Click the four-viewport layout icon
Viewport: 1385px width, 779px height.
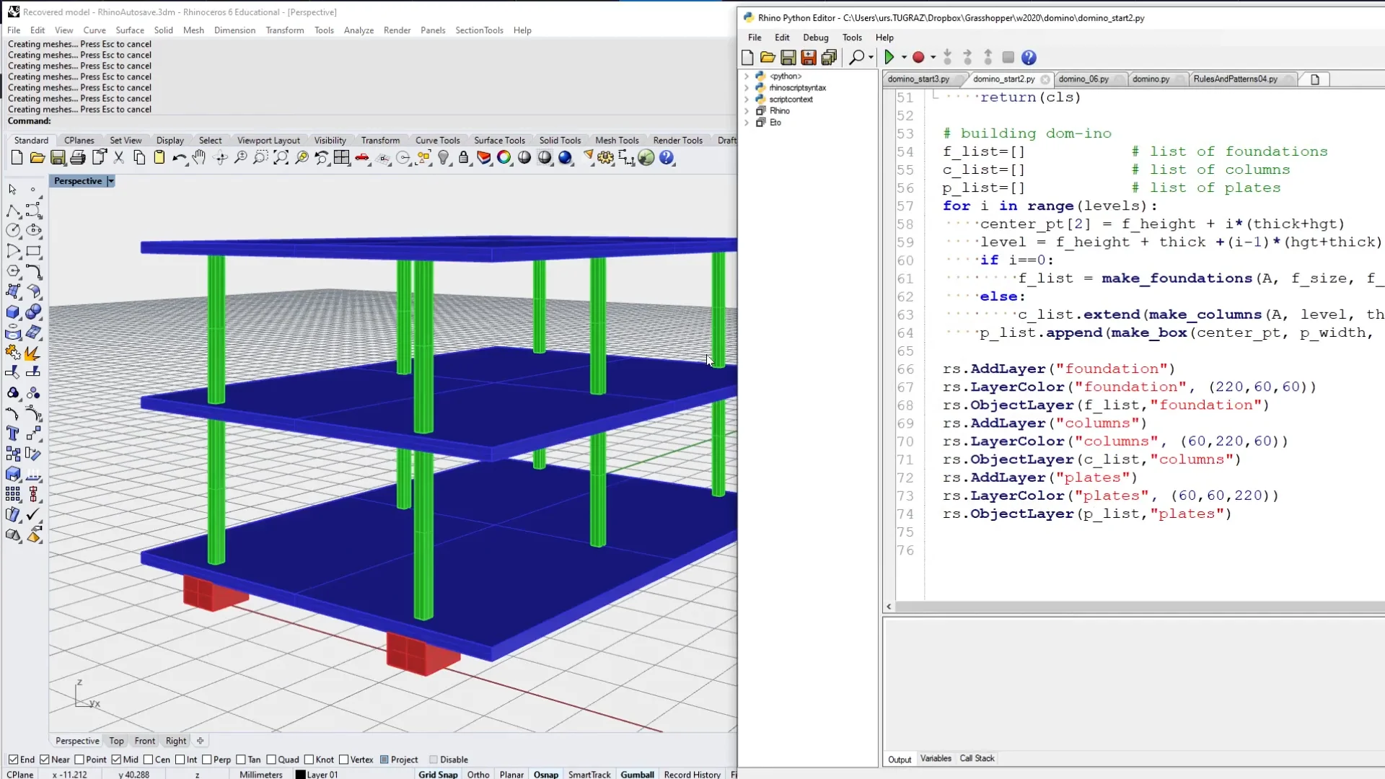pyautogui.click(x=342, y=158)
